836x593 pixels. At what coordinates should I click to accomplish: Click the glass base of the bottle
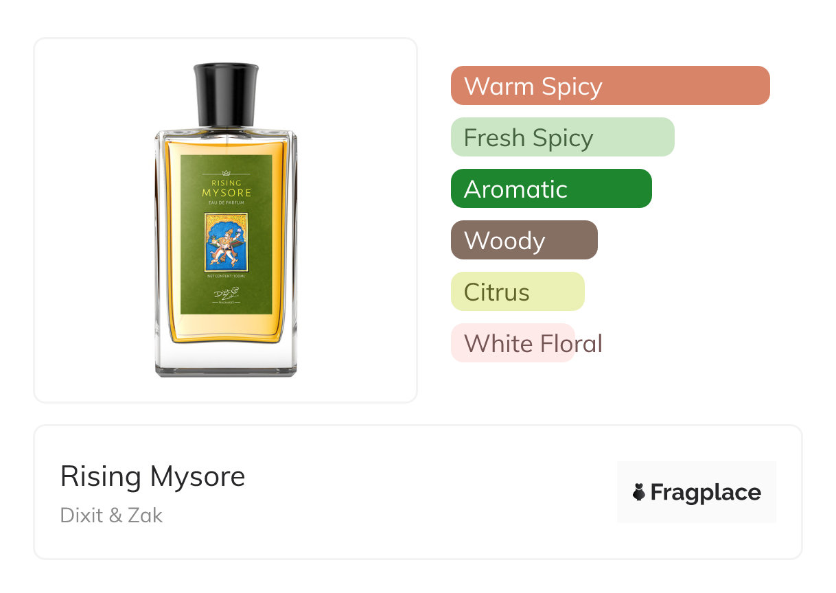coord(226,359)
